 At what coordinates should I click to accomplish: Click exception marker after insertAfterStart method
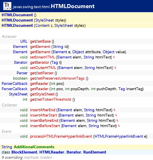point(116,115)
